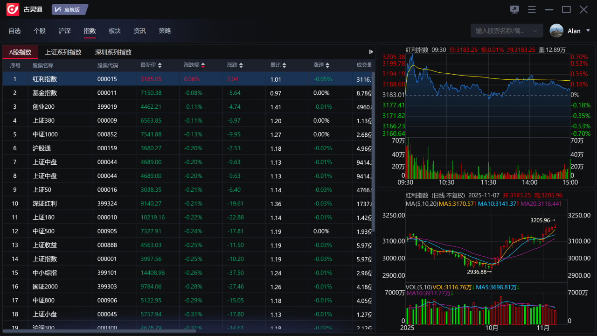597x336 pixels.
Task: Click the 古灵通 app logo
Action: tap(13, 10)
